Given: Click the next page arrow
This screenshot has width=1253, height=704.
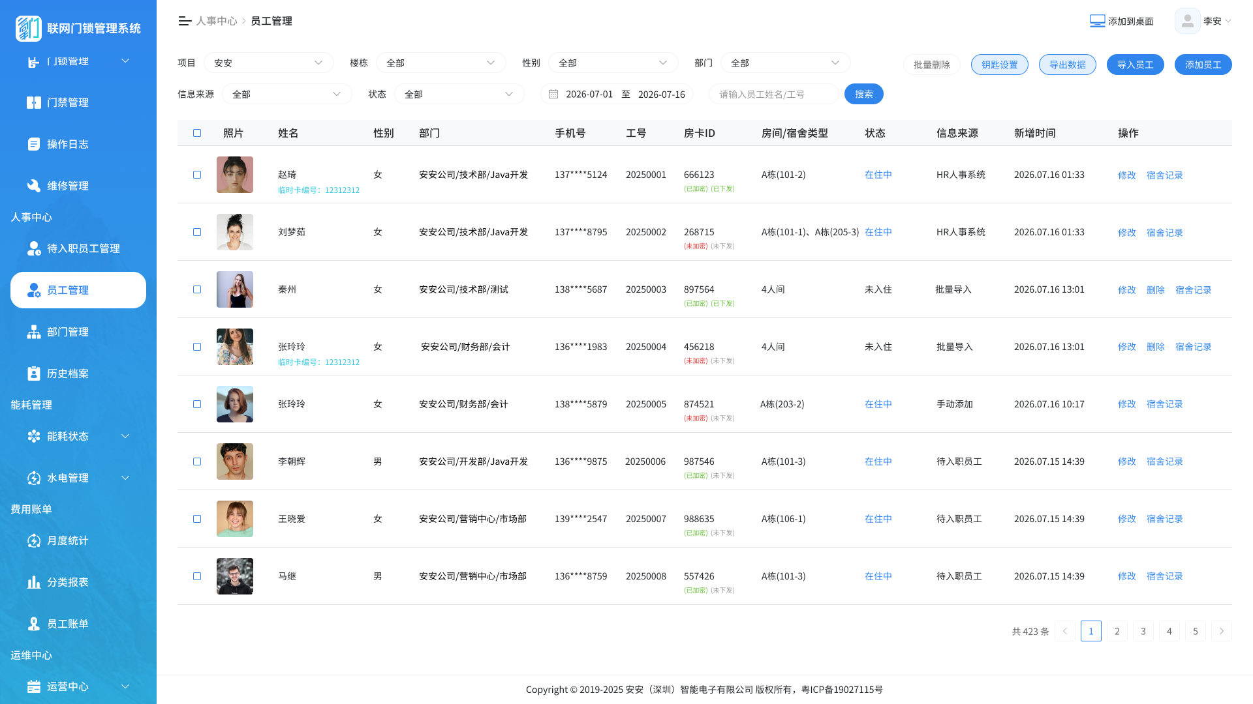Looking at the screenshot, I should [x=1222, y=631].
